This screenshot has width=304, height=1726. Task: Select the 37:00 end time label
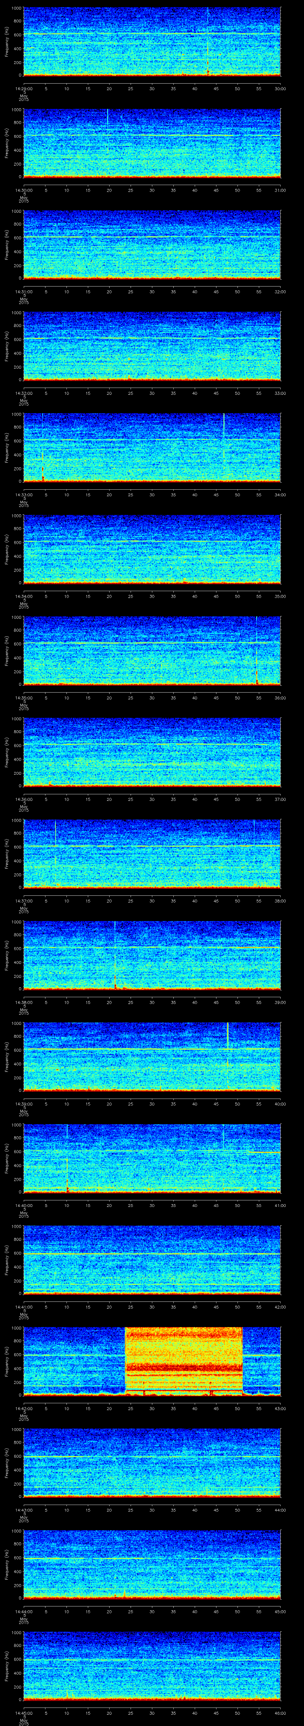[280, 799]
